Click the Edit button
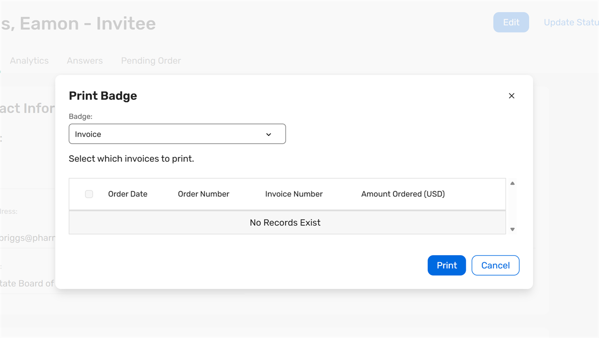This screenshot has width=599, height=338. click(511, 22)
